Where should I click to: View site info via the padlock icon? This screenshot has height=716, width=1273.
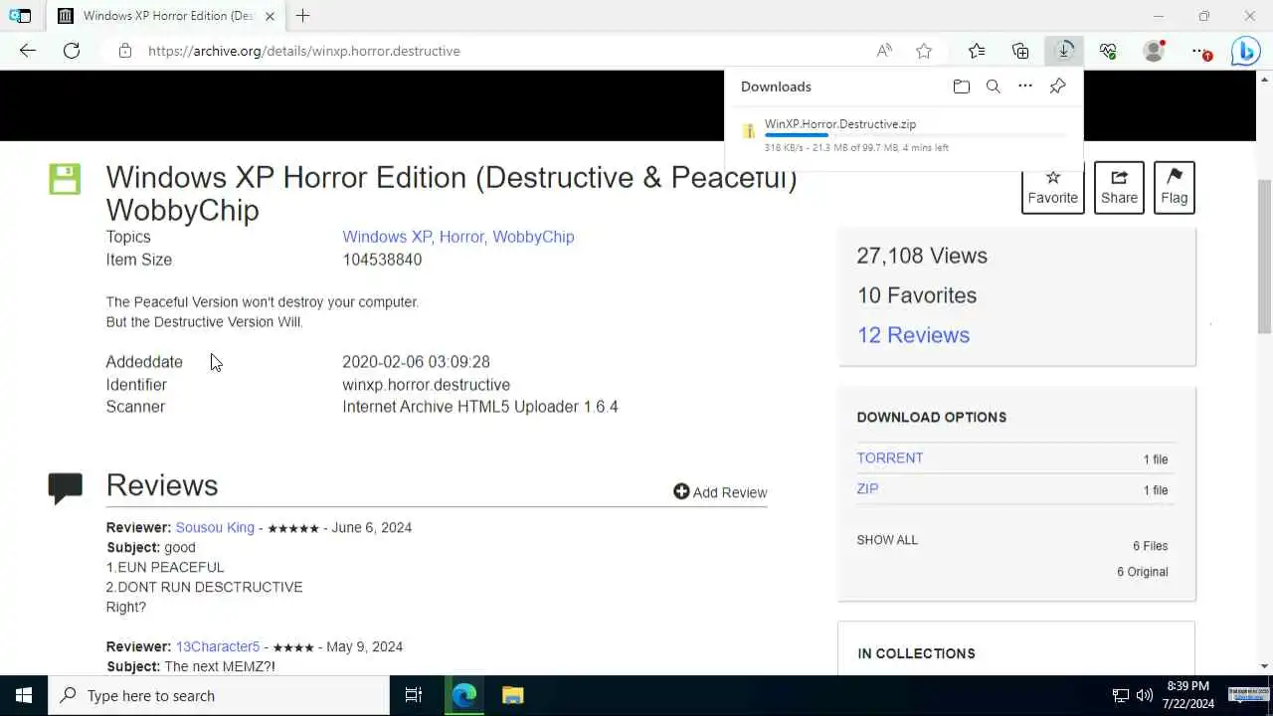[x=125, y=51]
